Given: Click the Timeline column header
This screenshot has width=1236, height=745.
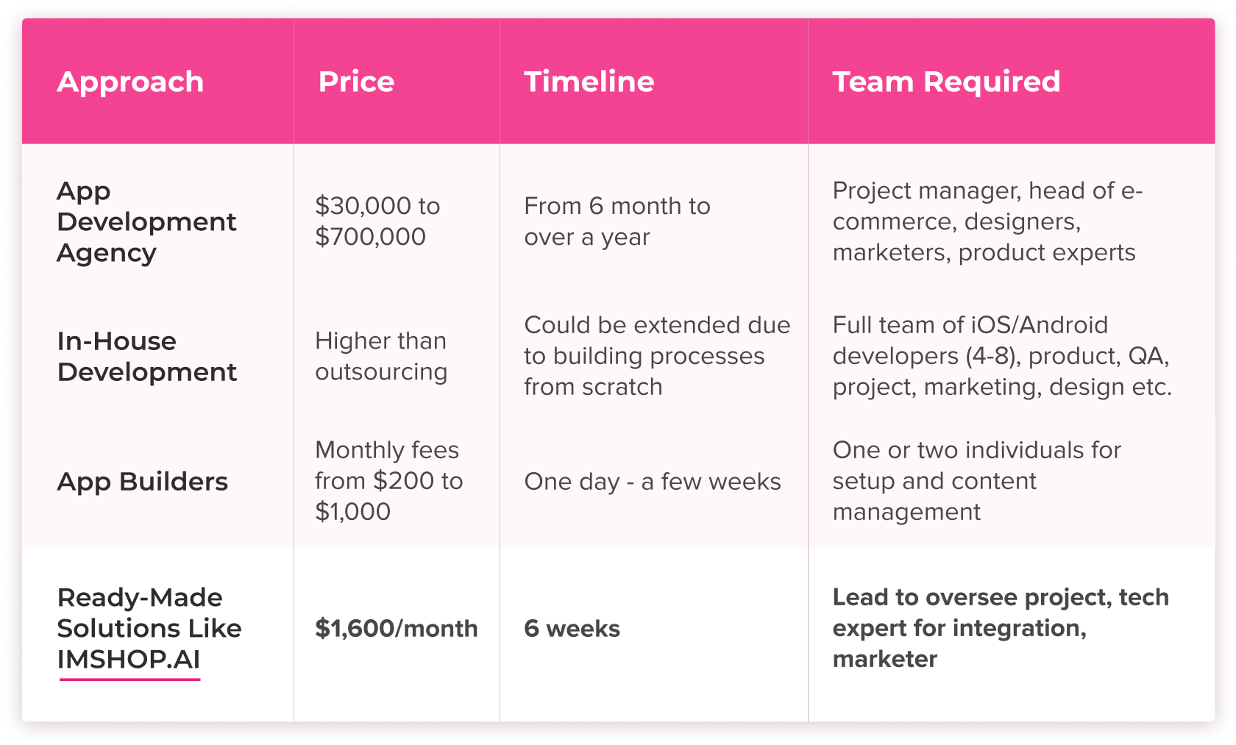Looking at the screenshot, I should tap(589, 82).
